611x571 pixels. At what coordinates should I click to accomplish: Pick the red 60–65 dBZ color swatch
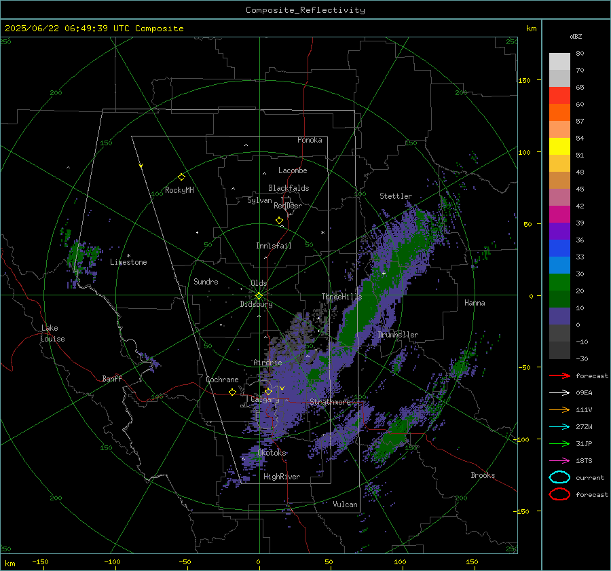pos(559,96)
